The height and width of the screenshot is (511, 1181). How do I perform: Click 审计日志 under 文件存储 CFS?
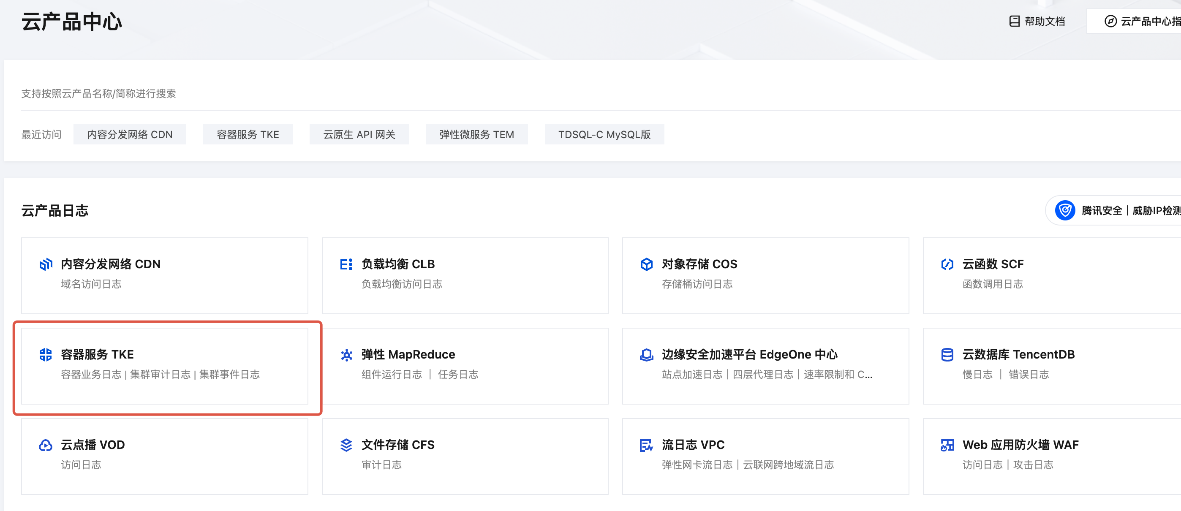381,465
